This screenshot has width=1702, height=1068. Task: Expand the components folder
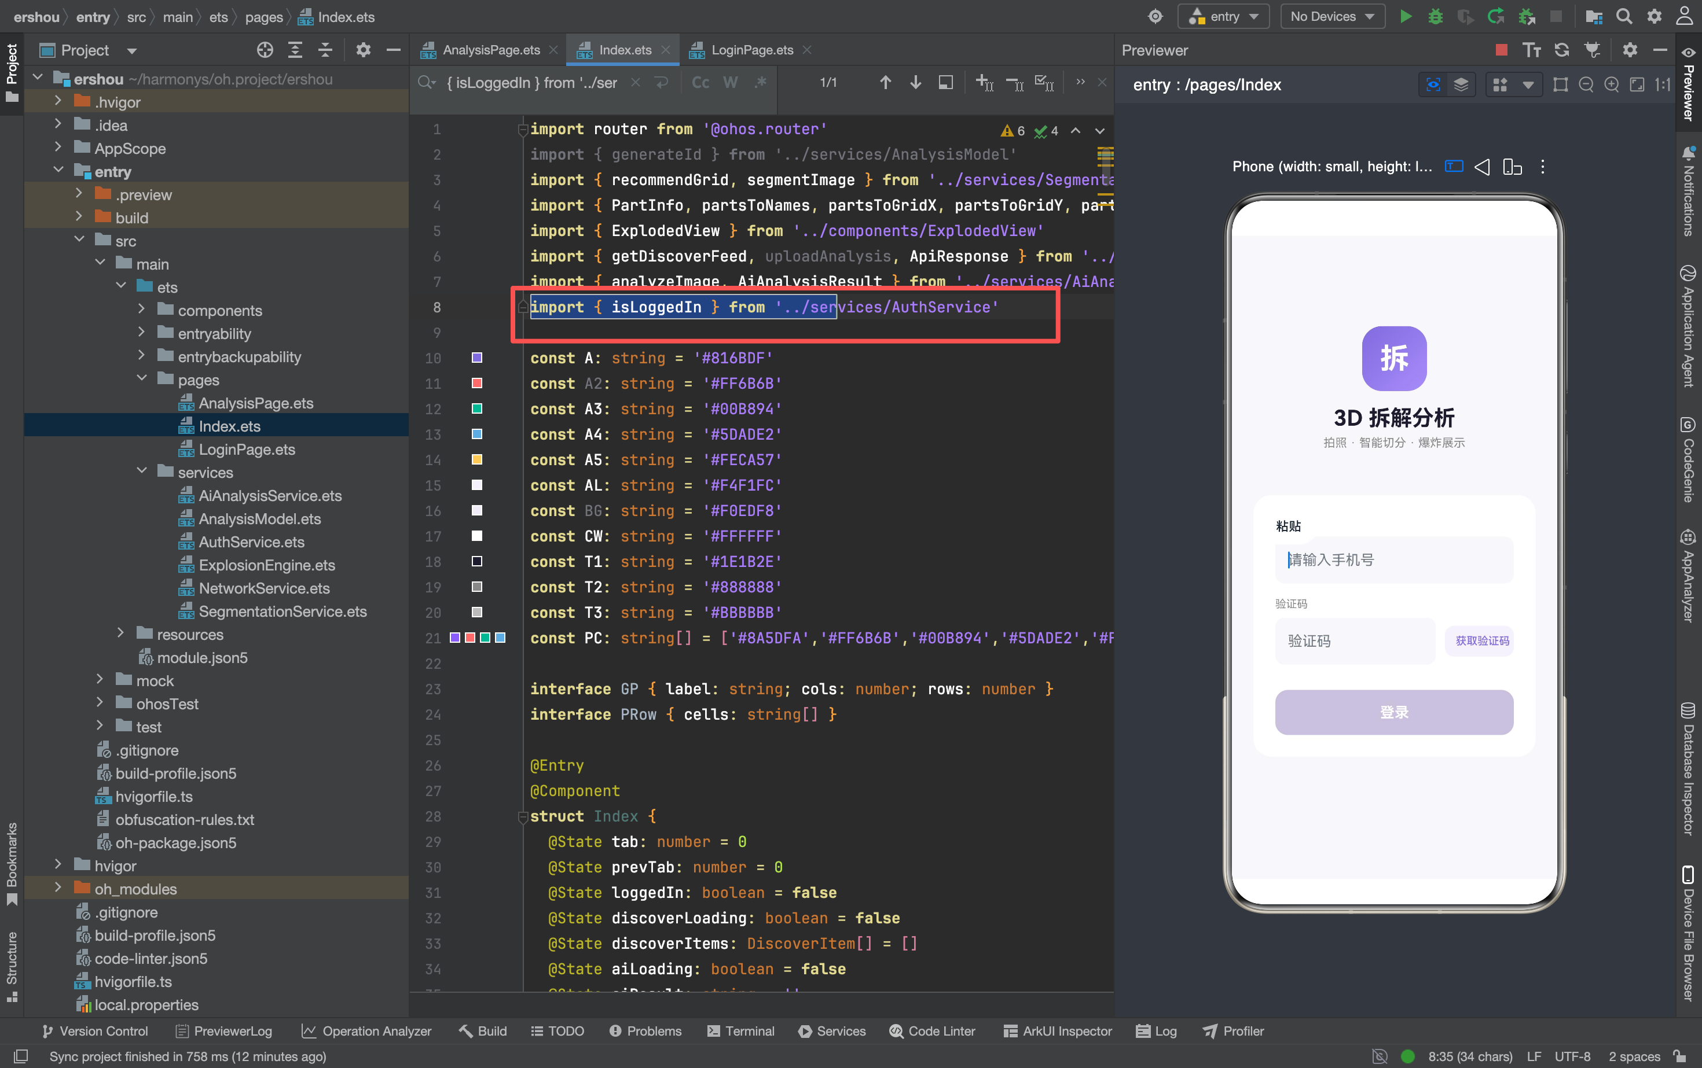[x=141, y=310]
